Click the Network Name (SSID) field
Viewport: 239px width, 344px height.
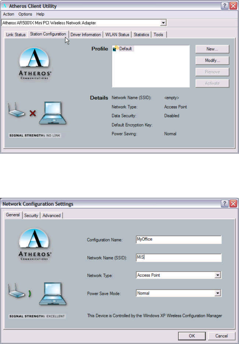point(179,258)
